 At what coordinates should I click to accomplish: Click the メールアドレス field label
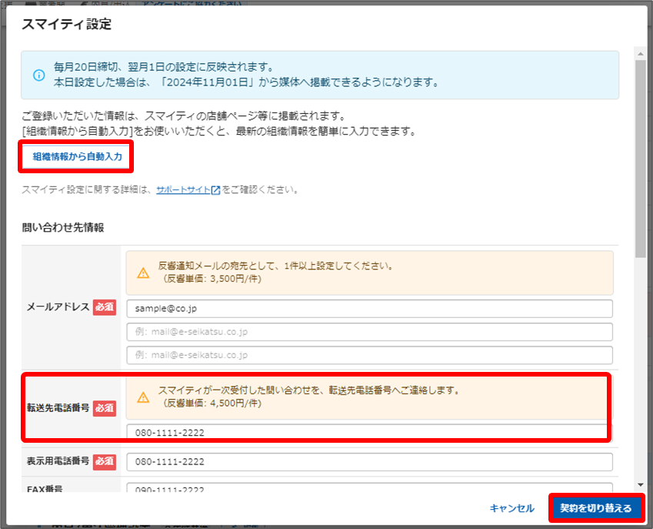tap(58, 307)
